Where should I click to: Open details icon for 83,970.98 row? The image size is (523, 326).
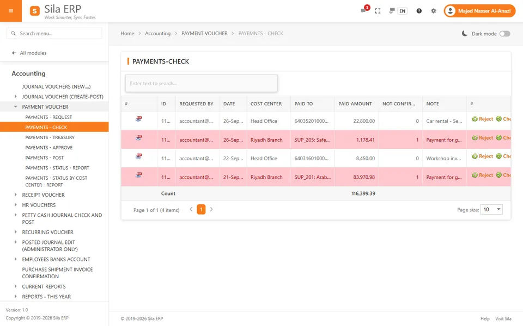point(139,175)
